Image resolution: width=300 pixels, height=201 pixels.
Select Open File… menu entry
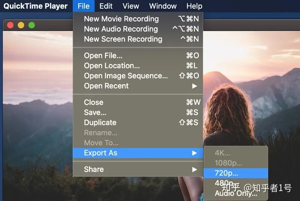(x=138, y=56)
